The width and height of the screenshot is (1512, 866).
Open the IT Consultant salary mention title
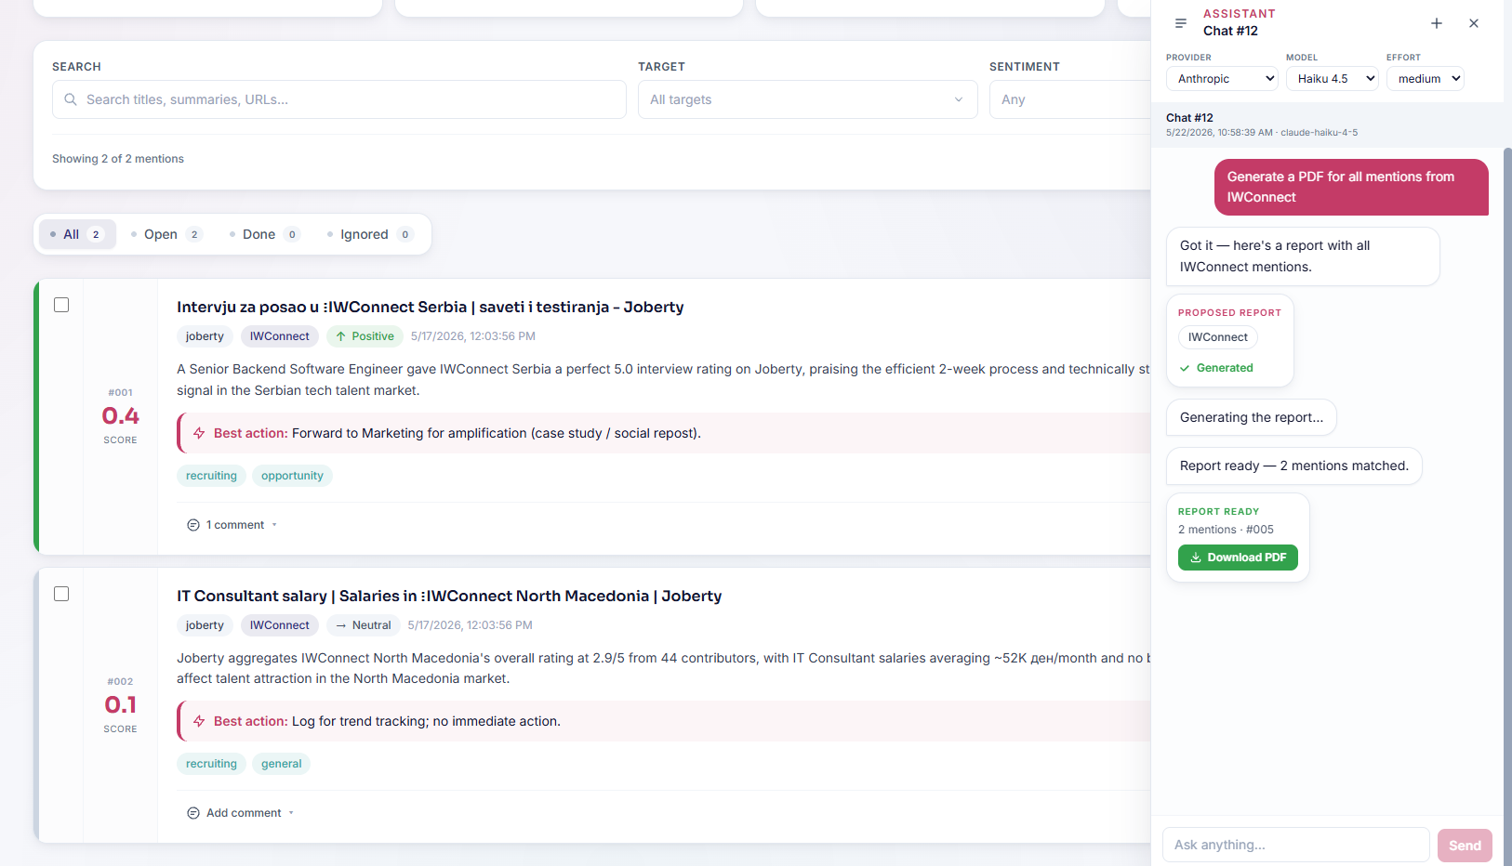[x=449, y=596]
